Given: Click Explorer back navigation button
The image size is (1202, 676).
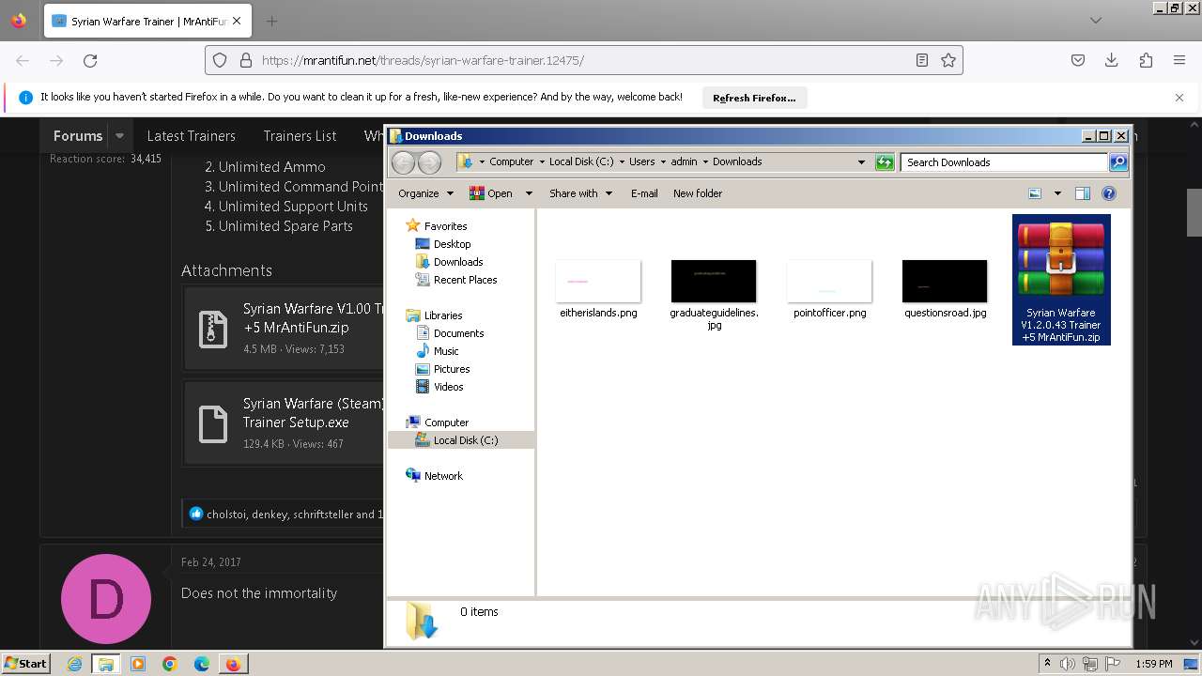Looking at the screenshot, I should click(x=403, y=162).
